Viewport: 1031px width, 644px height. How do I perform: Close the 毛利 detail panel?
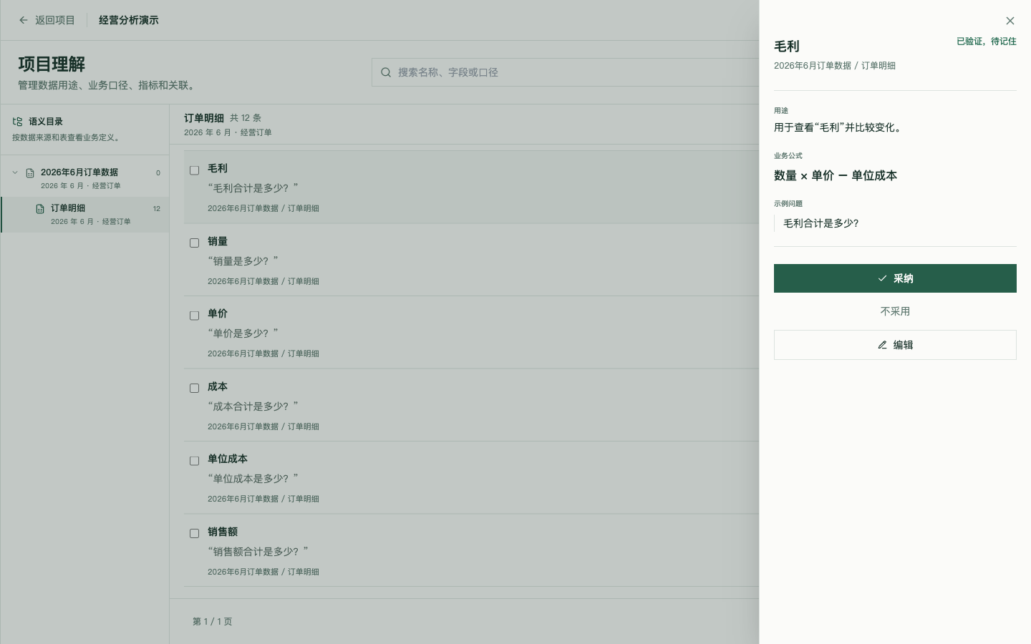coord(1010,21)
